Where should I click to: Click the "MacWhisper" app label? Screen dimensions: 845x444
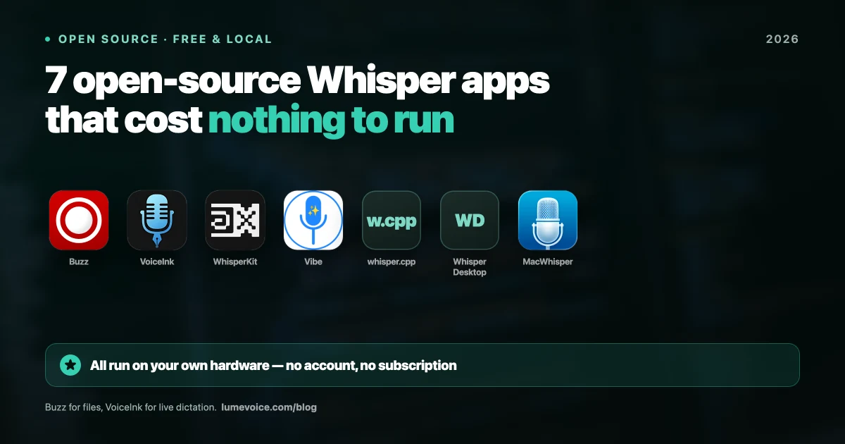(x=548, y=261)
